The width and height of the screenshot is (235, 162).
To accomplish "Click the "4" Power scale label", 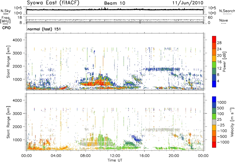I will click(x=218, y=81).
